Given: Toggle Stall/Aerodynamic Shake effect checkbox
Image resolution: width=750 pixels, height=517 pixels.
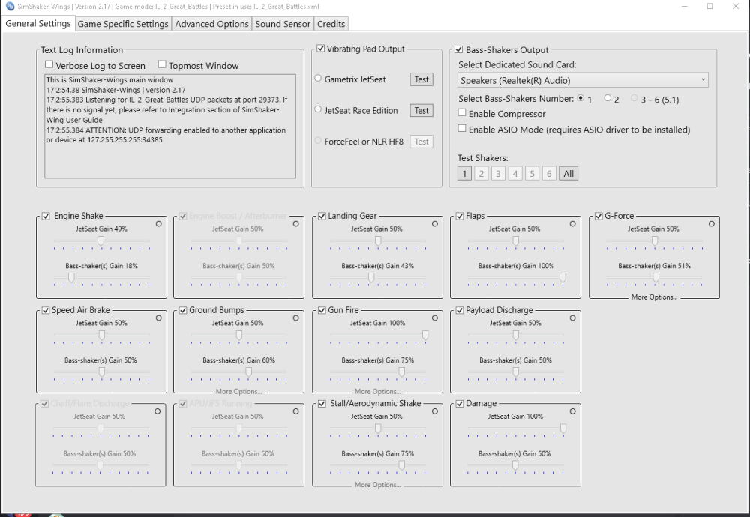Looking at the screenshot, I should click(322, 404).
